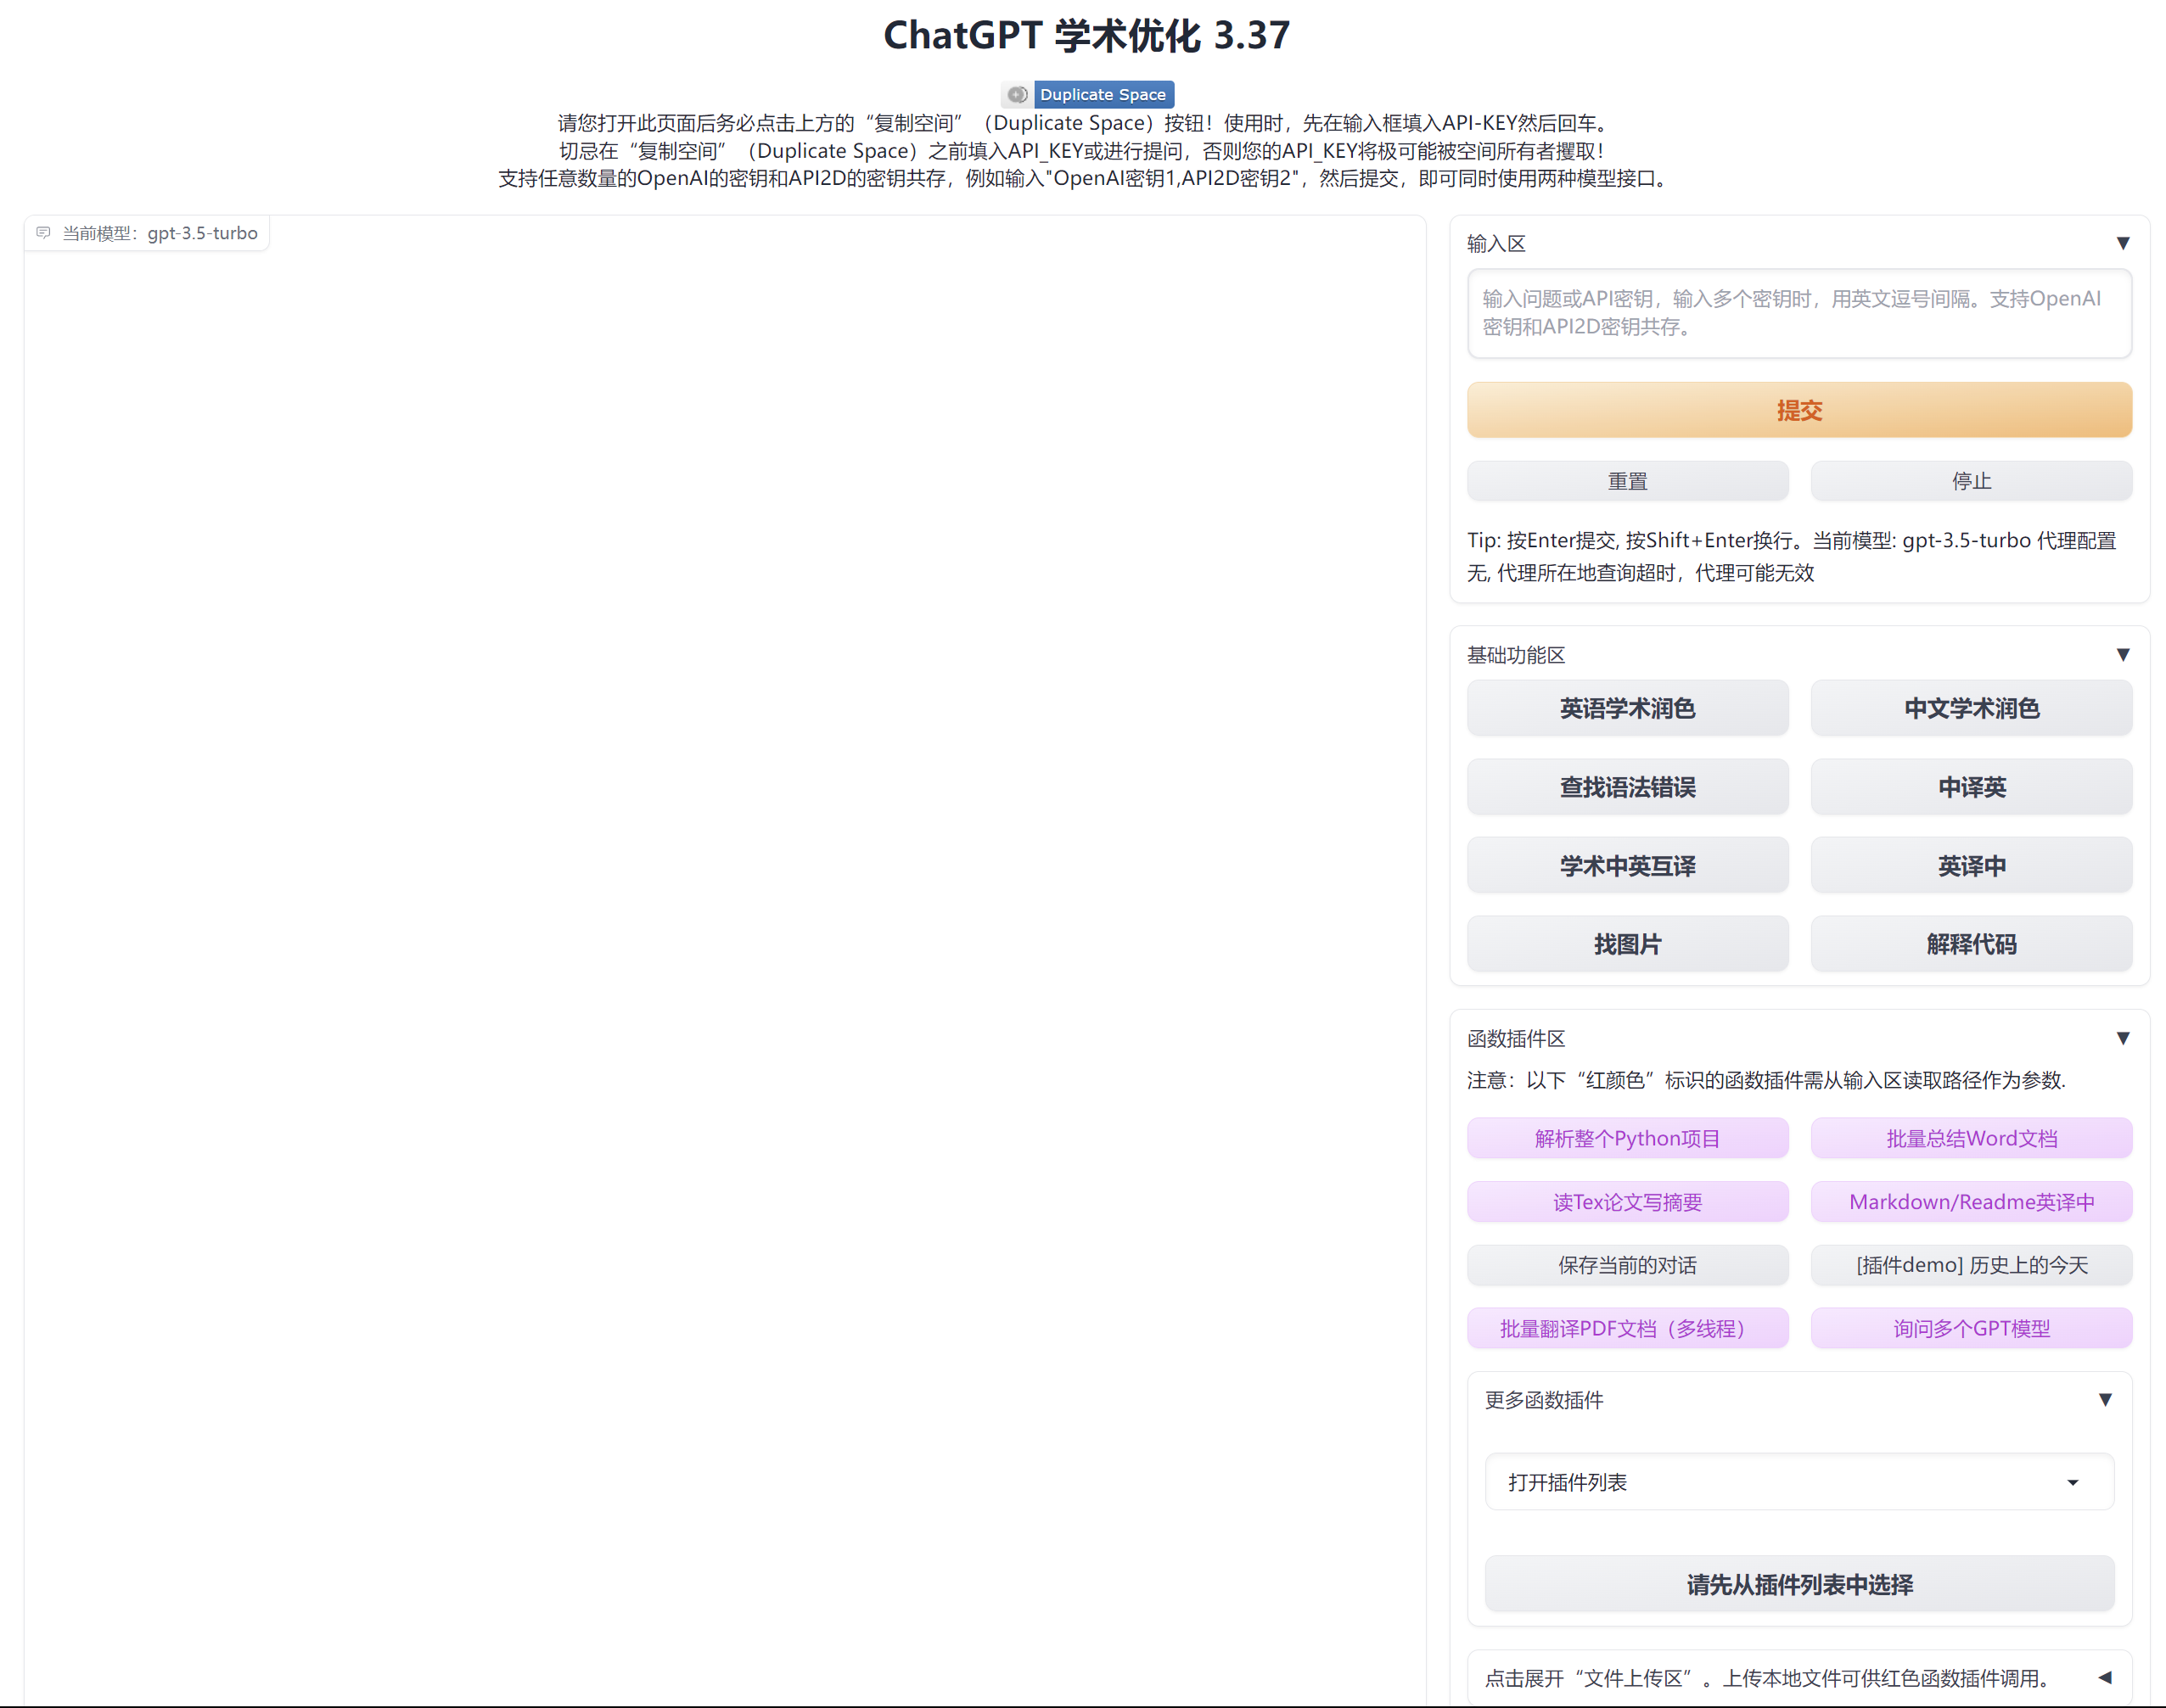Click 解释代码 button

1970,944
